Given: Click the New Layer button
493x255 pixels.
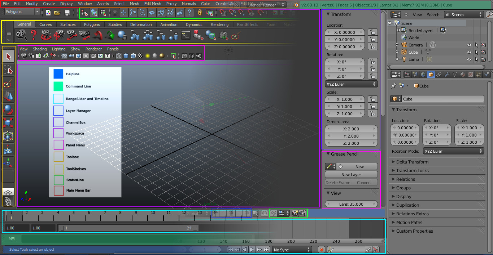Looking at the screenshot, I should [351, 175].
